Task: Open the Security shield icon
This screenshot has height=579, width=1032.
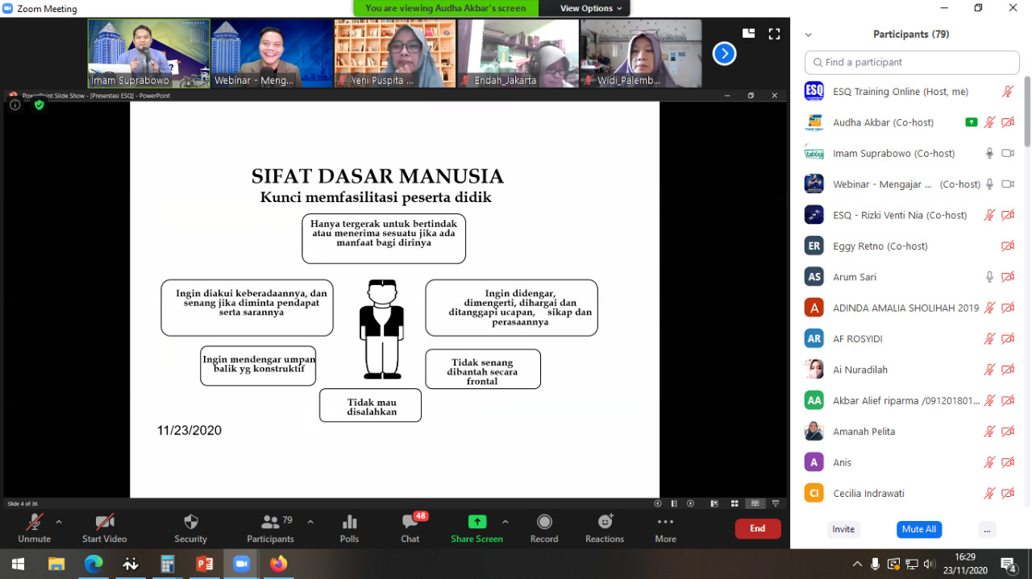Action: click(190, 522)
